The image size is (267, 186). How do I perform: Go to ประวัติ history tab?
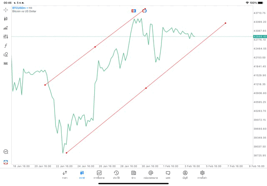click(x=116, y=174)
